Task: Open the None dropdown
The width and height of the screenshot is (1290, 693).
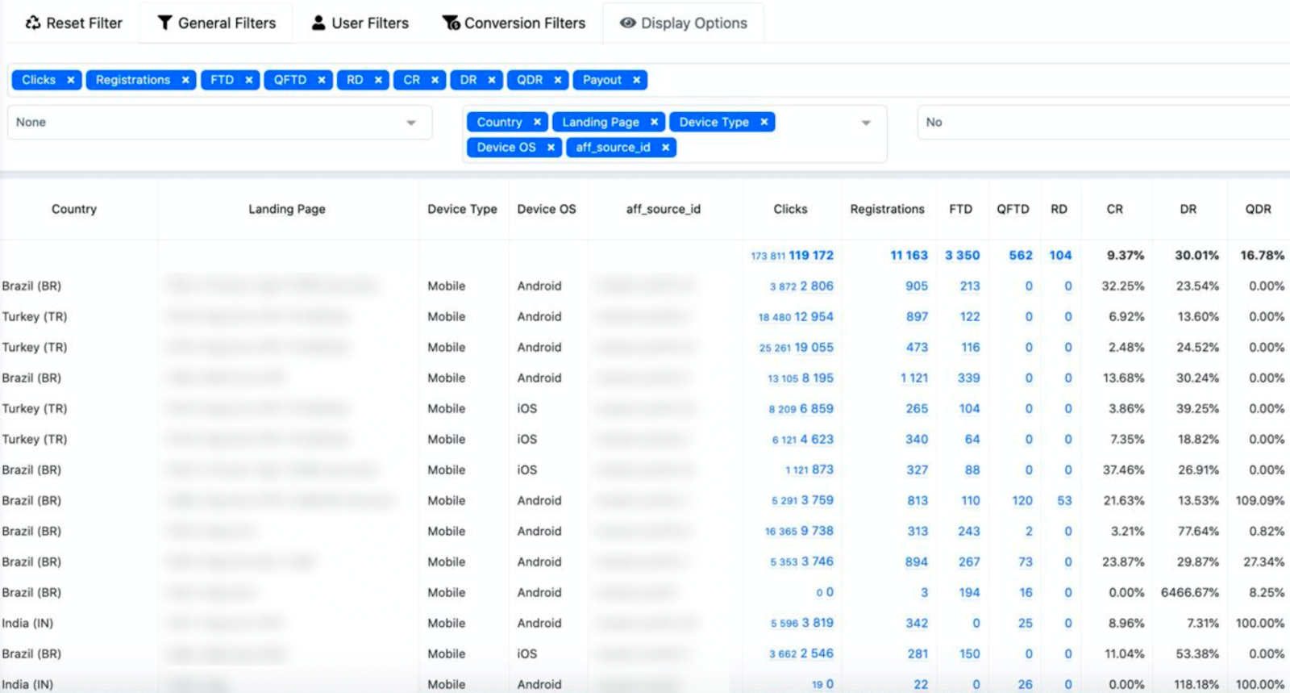Action: (219, 123)
